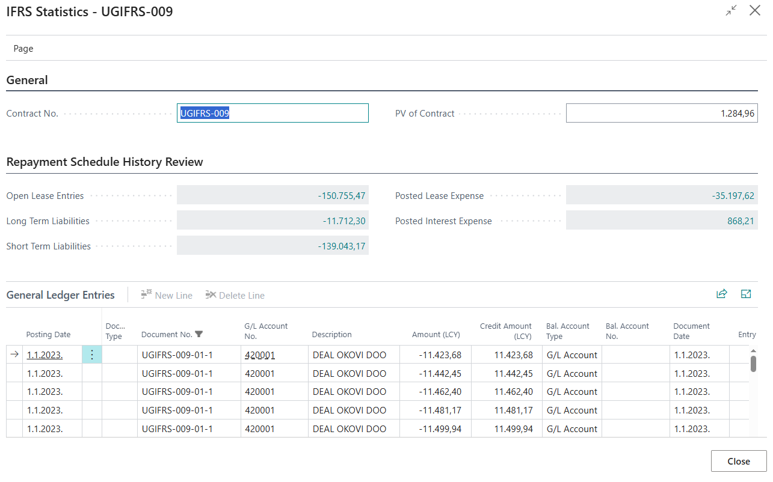Viewport: 773px width, 482px height.
Task: Select first row Posting Date 1.1.2023.
Action: pos(45,355)
